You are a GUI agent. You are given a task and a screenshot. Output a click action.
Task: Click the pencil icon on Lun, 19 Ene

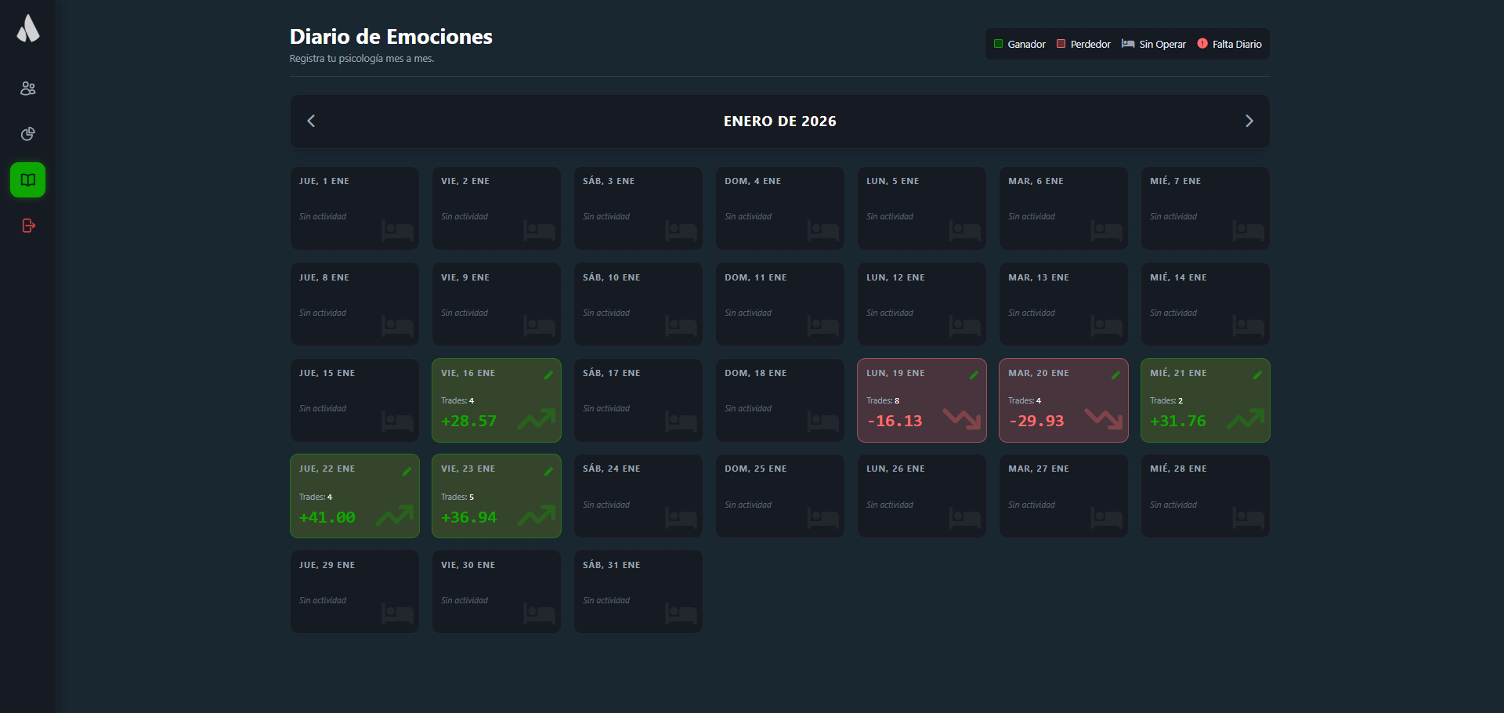point(974,375)
